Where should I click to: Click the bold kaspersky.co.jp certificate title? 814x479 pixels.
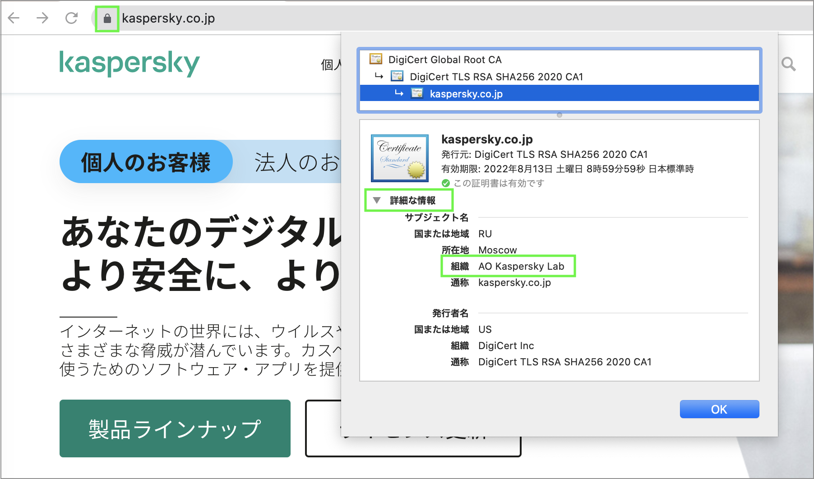point(487,139)
